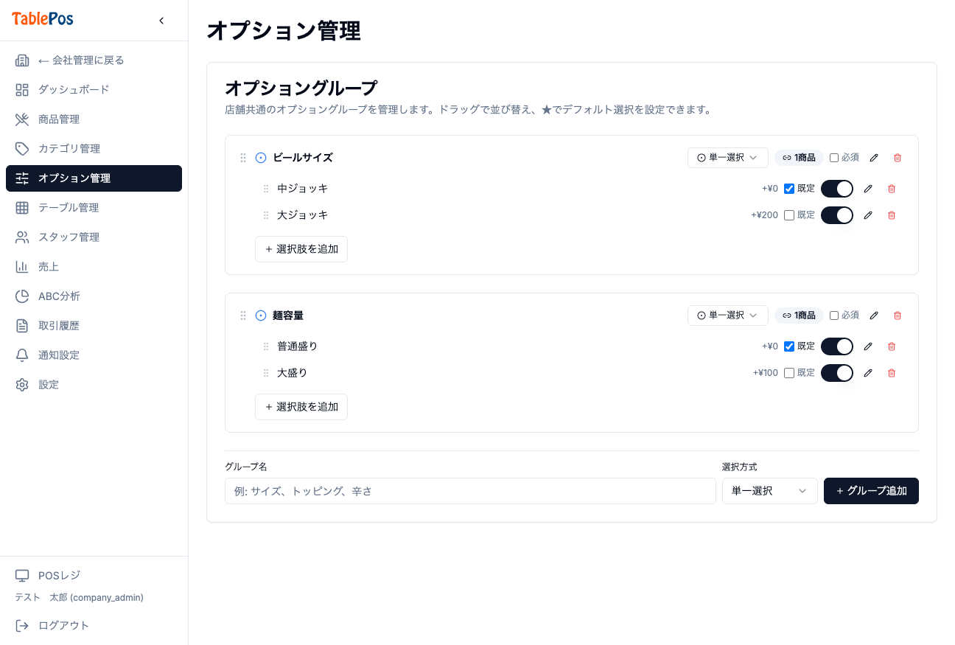
Task: Click the テスト 太郎 (company_admin) user label
Action: click(80, 598)
